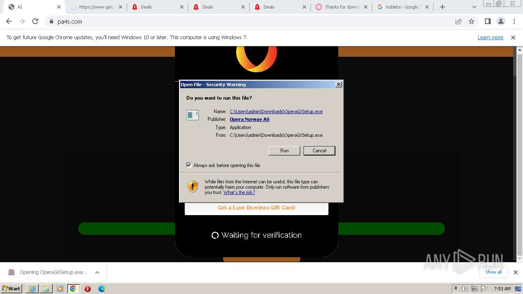Dismiss the Chrome update infobar
Screen dimensions: 523x294
pos(513,38)
